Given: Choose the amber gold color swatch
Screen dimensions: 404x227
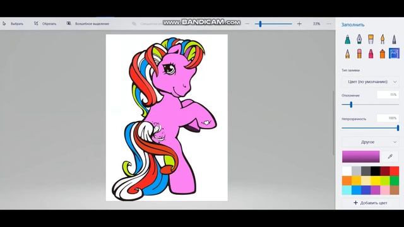Looking at the screenshot, I should [x=356, y=181].
